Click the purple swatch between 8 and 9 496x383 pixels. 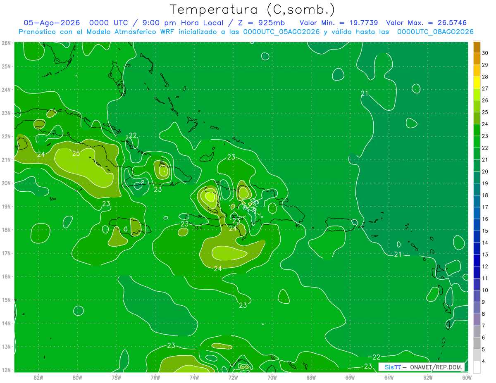pos(477,308)
